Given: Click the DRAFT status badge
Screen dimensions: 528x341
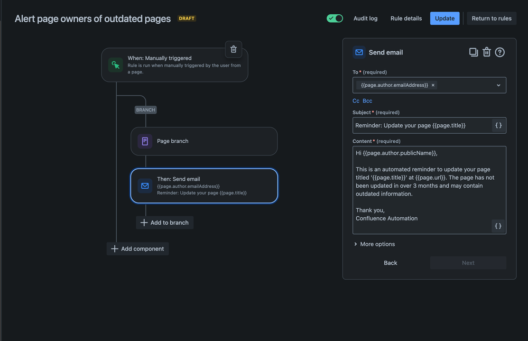Looking at the screenshot, I should [x=187, y=18].
